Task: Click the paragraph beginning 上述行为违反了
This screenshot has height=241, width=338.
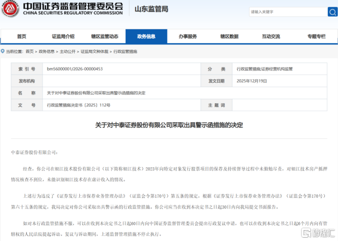Action: [x=169, y=201]
